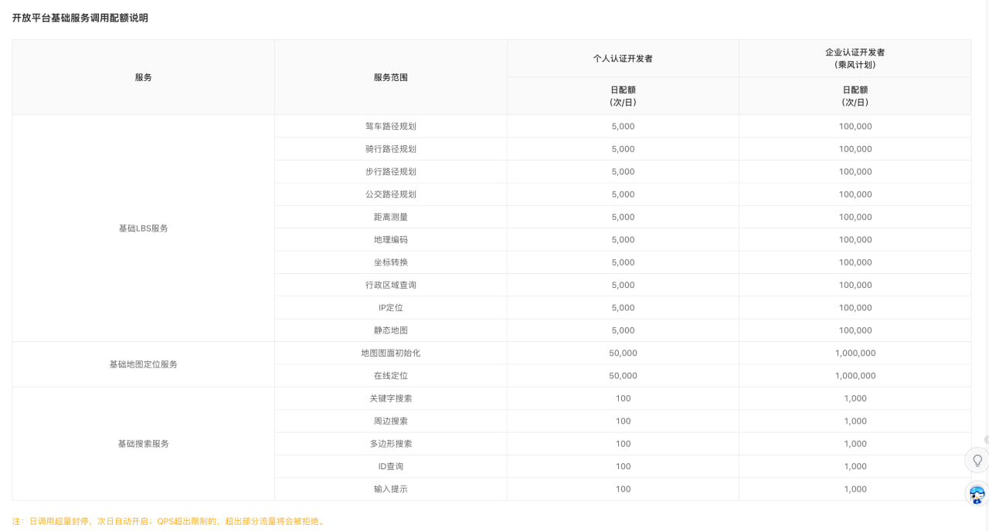Select the 关键字搜索 service cell
The image size is (989, 531).
click(x=390, y=398)
